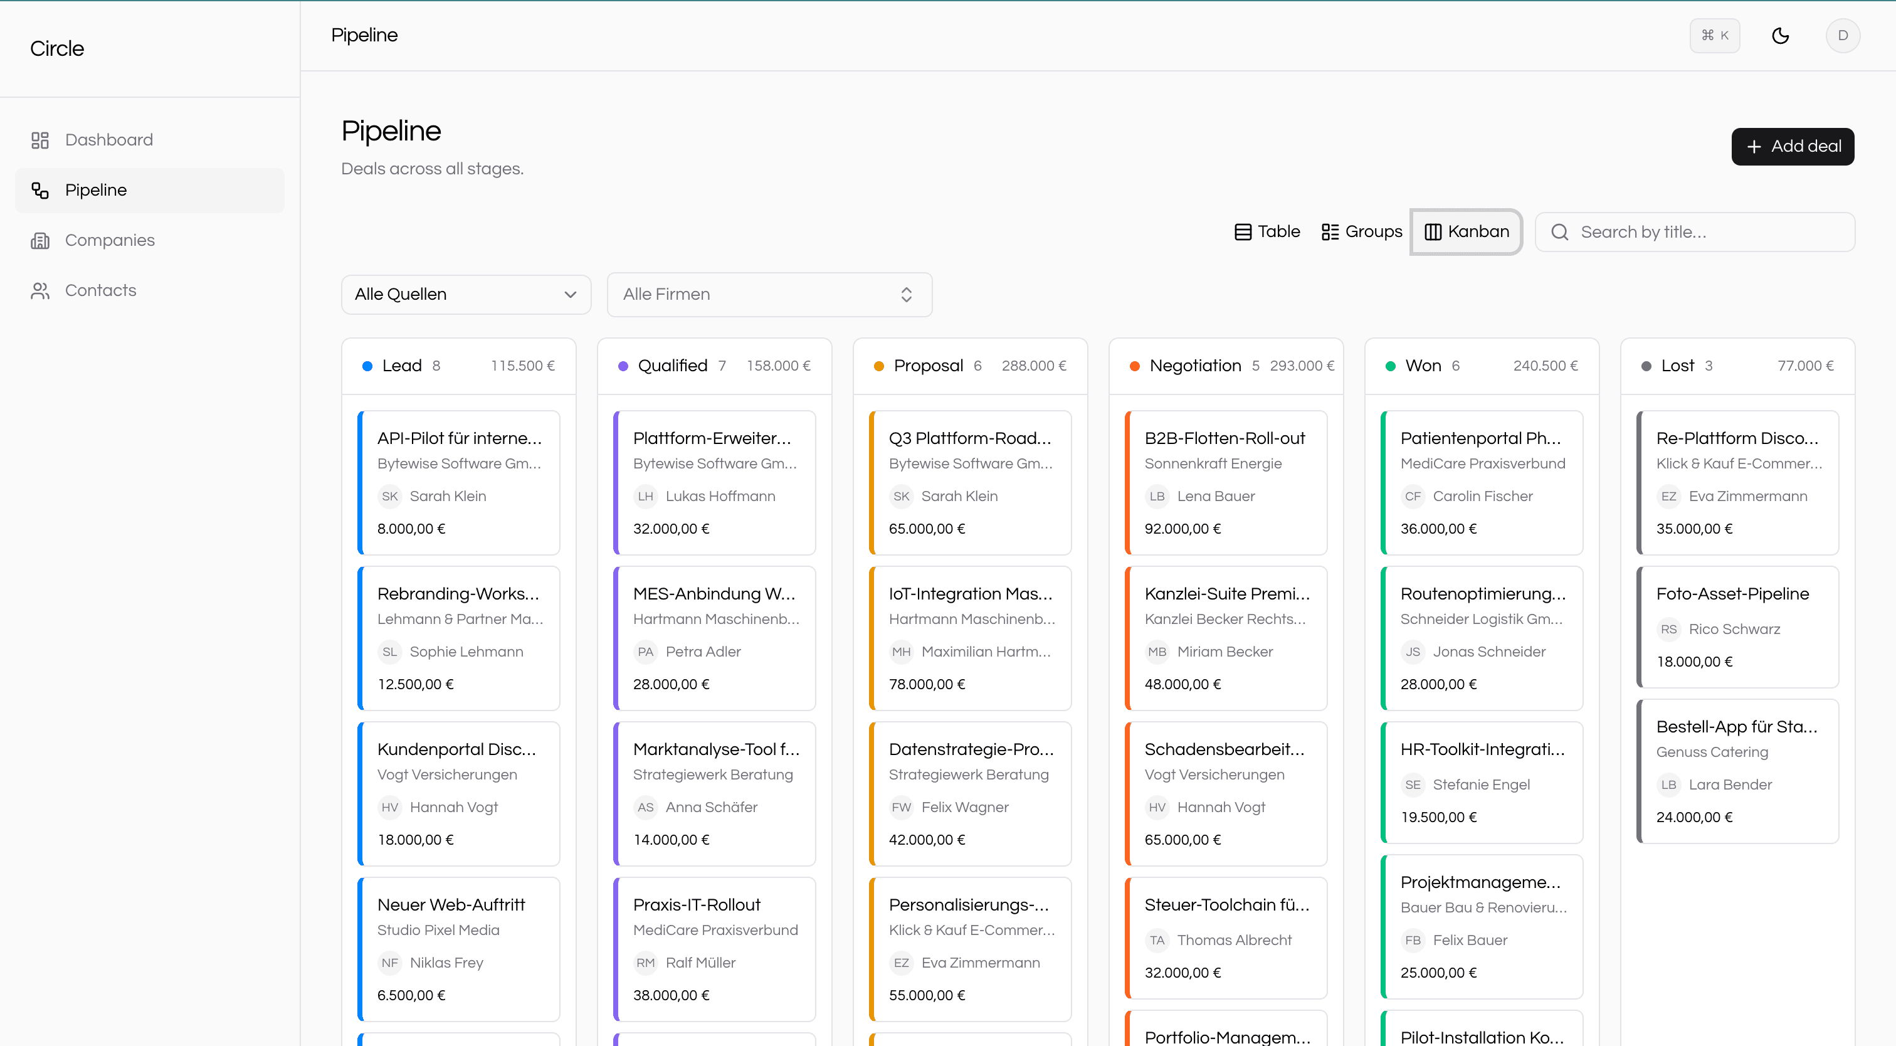
Task: Click the MH avatar for Maximilian Hartmann
Action: pyautogui.click(x=901, y=652)
